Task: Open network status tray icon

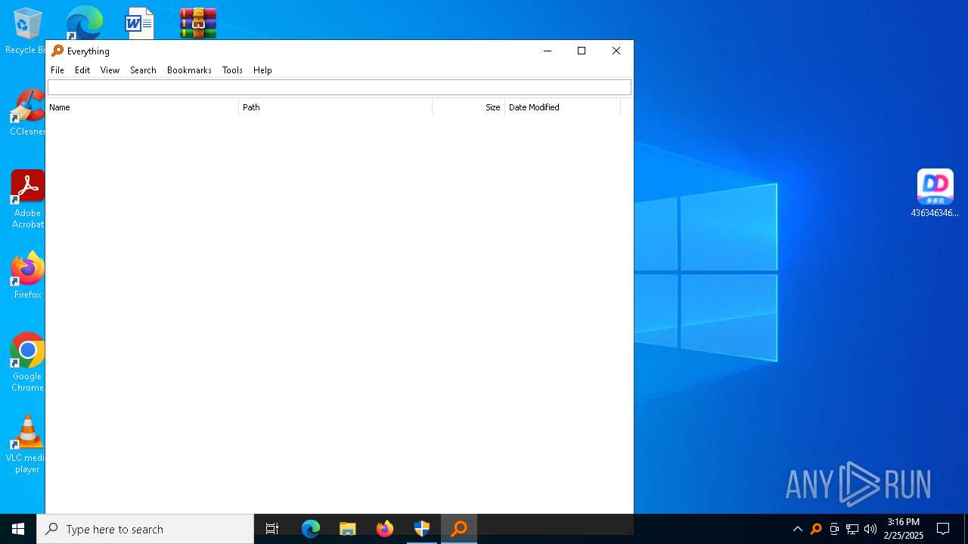Action: (852, 529)
